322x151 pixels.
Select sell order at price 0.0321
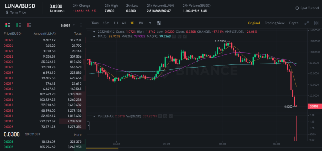tap(43, 62)
